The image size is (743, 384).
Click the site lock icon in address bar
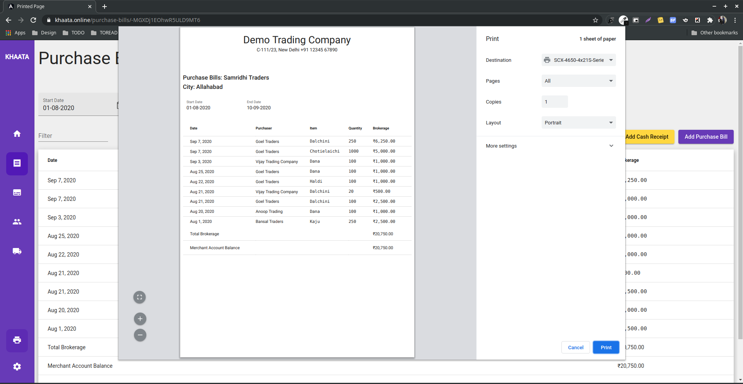click(x=48, y=20)
